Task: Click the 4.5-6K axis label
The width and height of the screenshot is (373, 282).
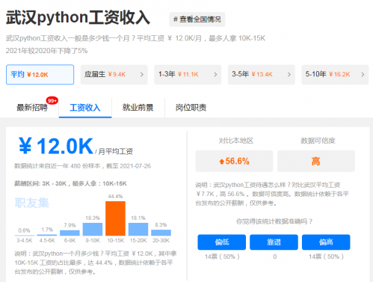Action: (47, 241)
